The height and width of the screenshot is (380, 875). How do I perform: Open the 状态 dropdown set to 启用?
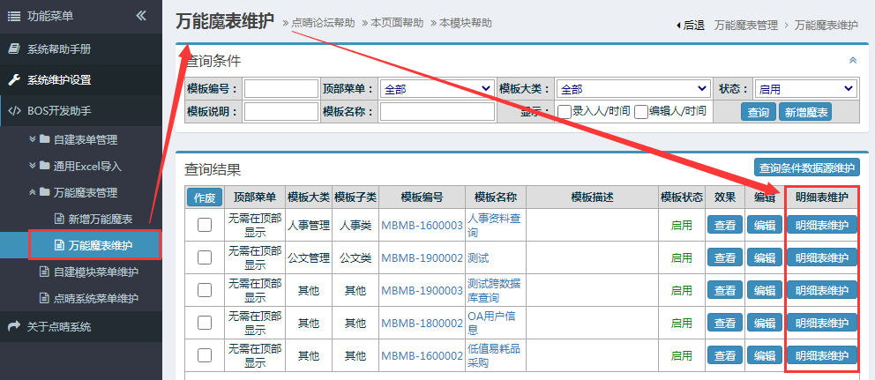pos(805,89)
